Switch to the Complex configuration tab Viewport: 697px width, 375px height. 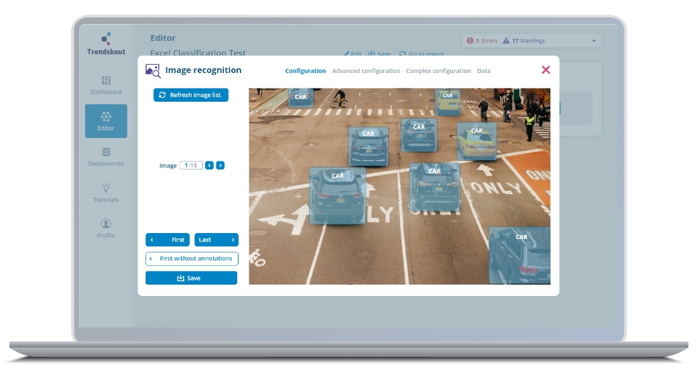click(438, 71)
